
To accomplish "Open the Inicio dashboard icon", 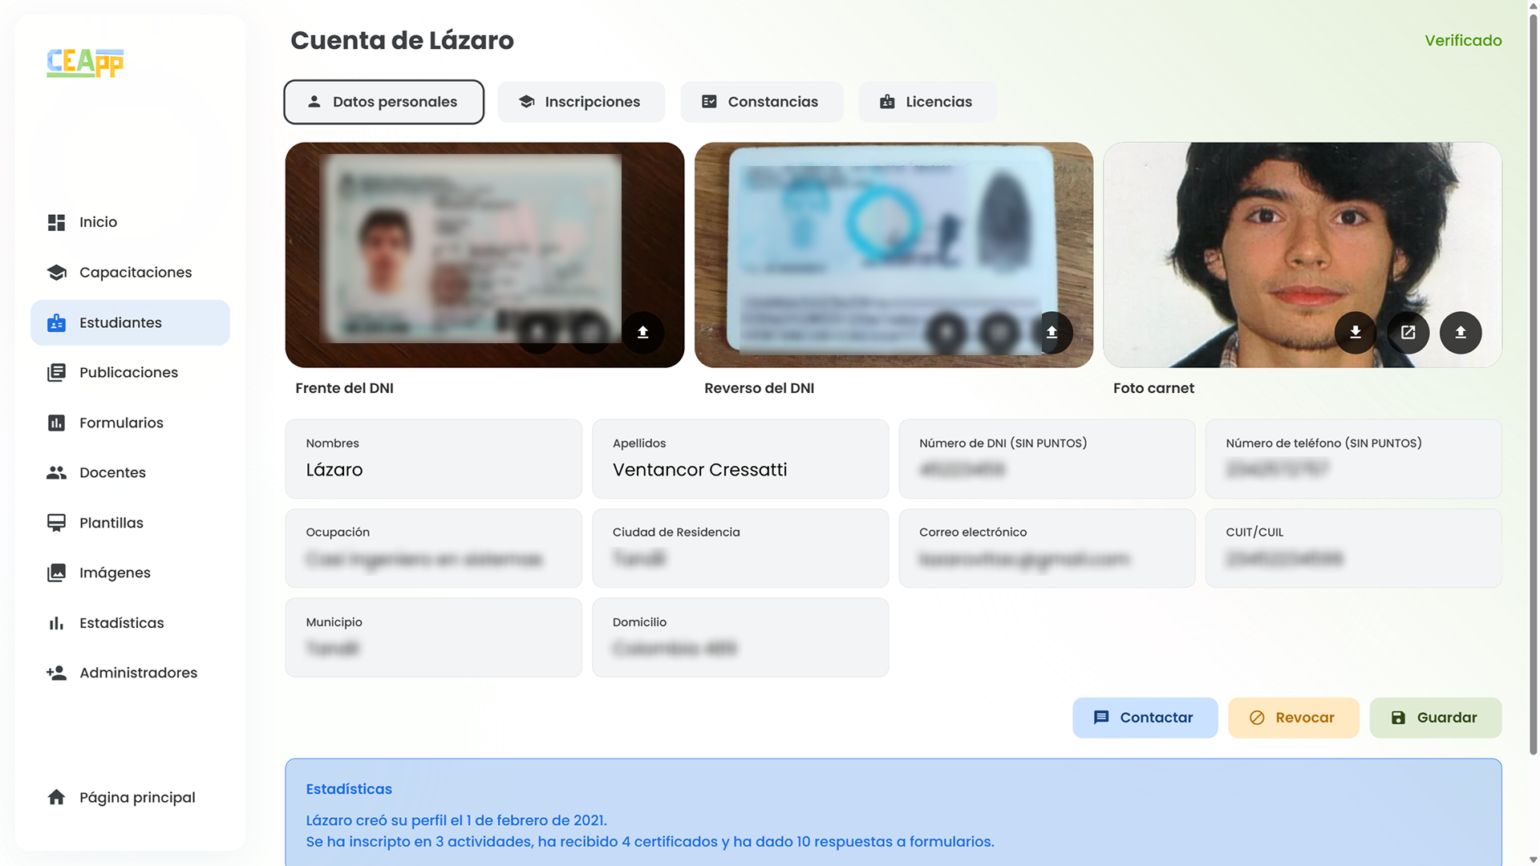I will click(56, 222).
